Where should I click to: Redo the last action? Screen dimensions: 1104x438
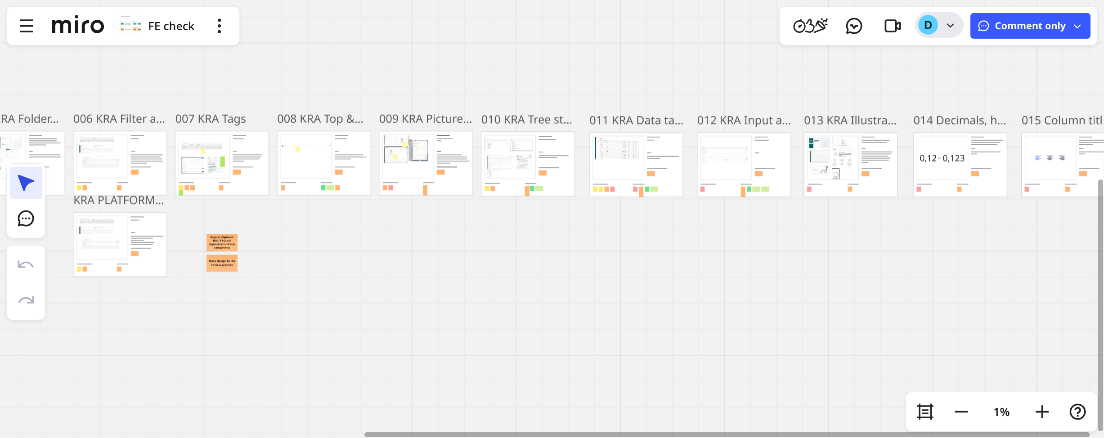point(26,300)
